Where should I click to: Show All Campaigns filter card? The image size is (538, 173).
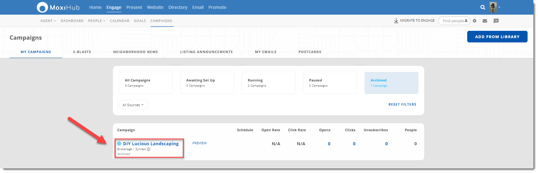coord(145,83)
